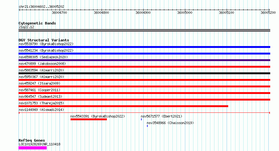Click the blue bar below nsv5541234
Screen dimensions: 279x151
(x=144, y=54)
